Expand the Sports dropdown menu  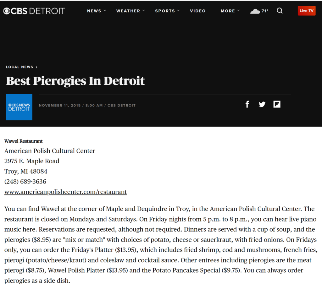167,11
